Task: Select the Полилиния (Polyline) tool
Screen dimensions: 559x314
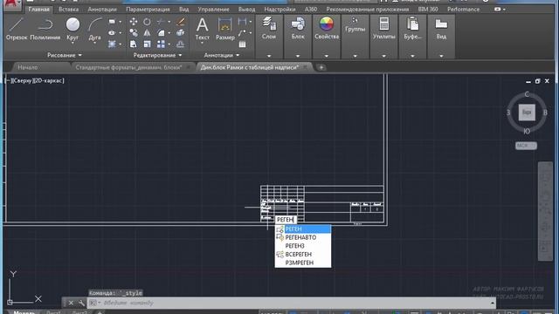Action: 45,29
